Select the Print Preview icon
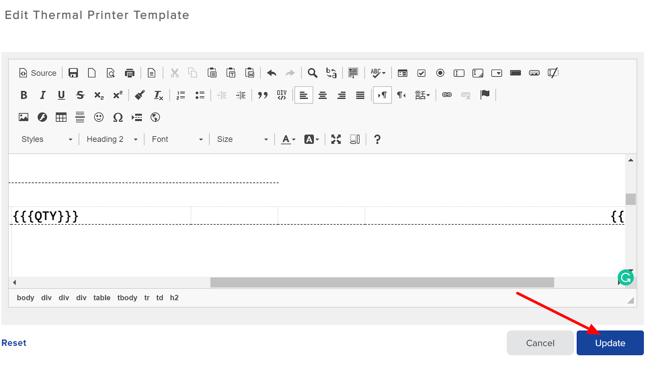Screen dimensions: 654x369 pos(110,73)
